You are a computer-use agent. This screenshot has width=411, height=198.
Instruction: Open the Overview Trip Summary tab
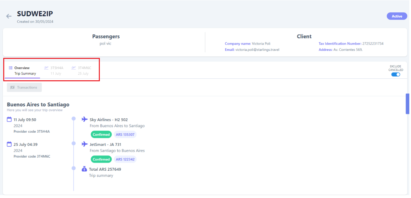tap(22, 71)
